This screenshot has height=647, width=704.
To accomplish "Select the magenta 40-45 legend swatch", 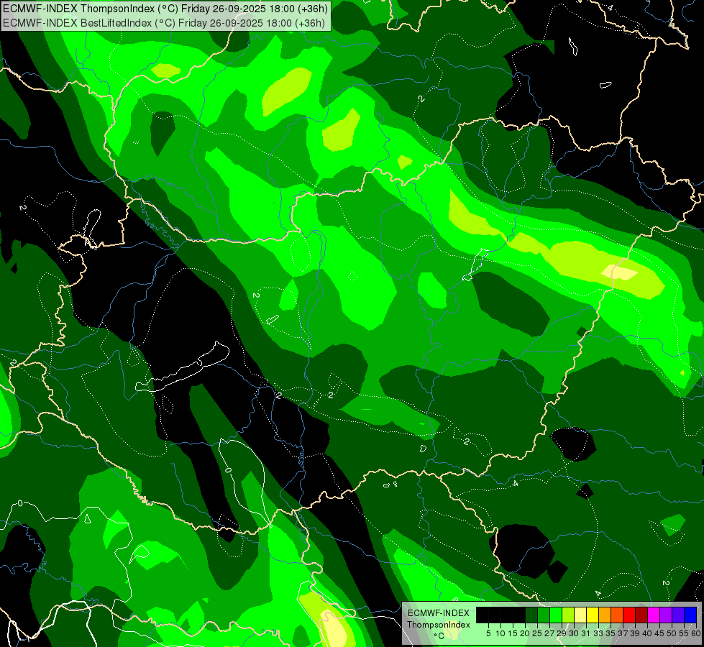I will pyautogui.click(x=654, y=615).
